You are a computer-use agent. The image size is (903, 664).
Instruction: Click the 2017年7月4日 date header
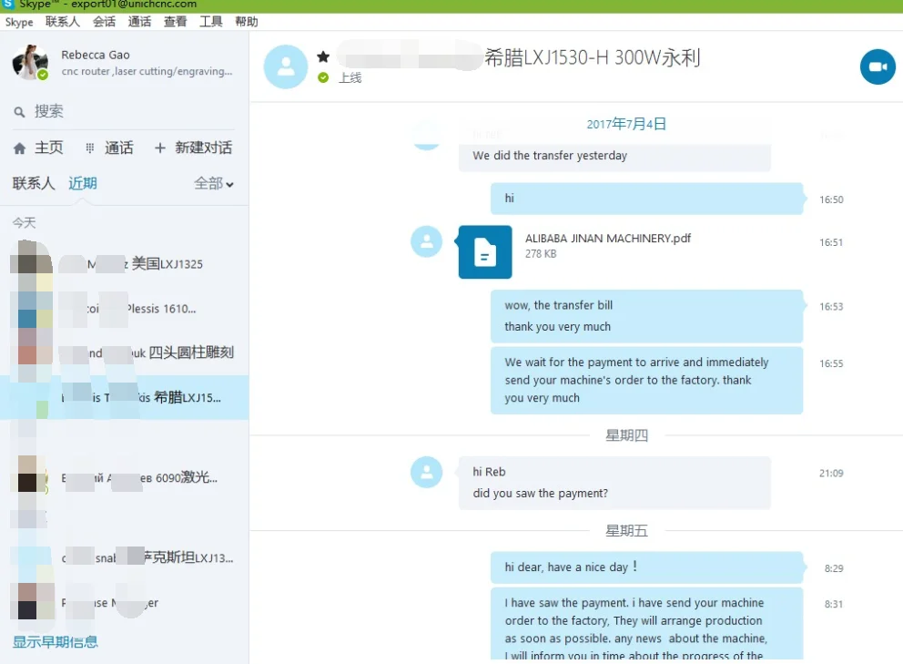[x=626, y=124]
